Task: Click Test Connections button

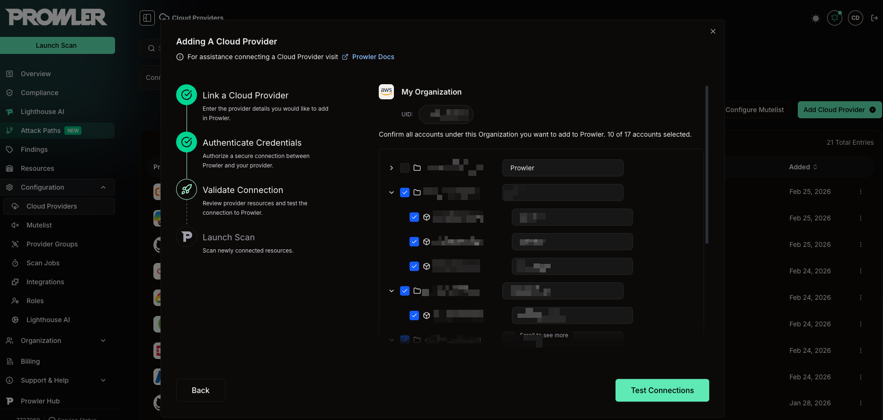Action: [662, 390]
